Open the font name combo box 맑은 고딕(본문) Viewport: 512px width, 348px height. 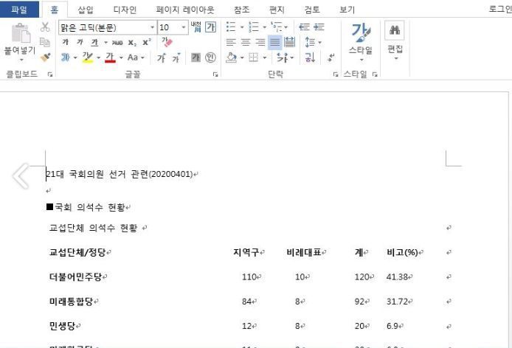(x=108, y=27)
